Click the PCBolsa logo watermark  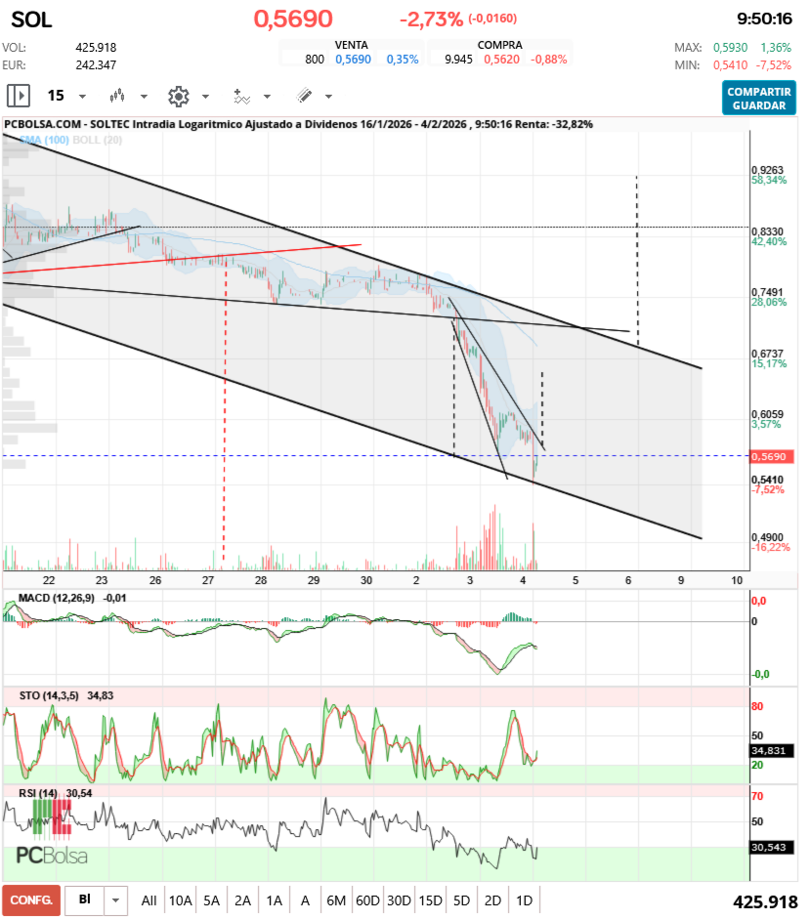52,857
